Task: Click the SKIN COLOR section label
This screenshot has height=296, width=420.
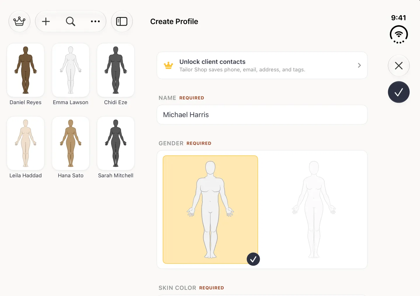Action: pos(177,288)
